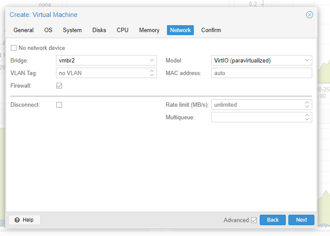
Task: Click the Help button
Action: click(x=24, y=220)
